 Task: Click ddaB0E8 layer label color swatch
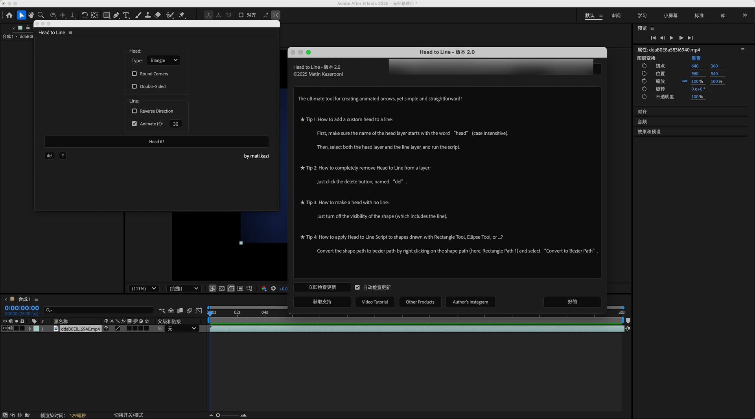(36, 329)
